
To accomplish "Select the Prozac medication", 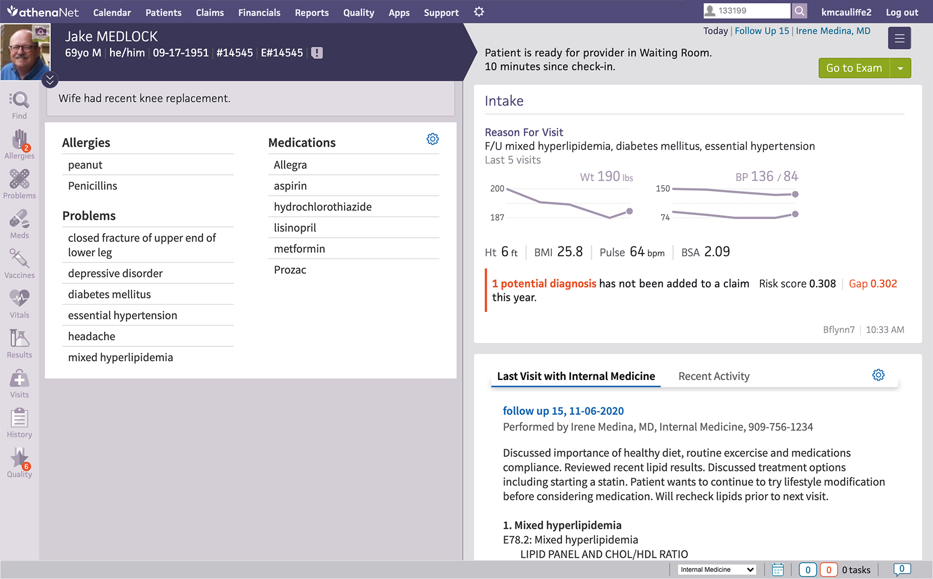I will click(x=354, y=269).
